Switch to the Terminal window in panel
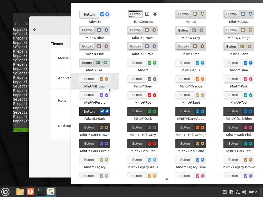The image size is (263, 197). point(40,192)
